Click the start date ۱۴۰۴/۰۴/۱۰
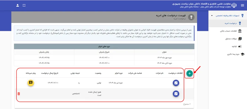Image resolution: width=247 pixels, height=109 pixels. (x=104, y=63)
